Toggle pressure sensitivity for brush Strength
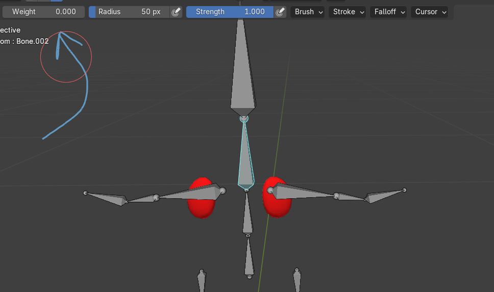 tap(280, 12)
